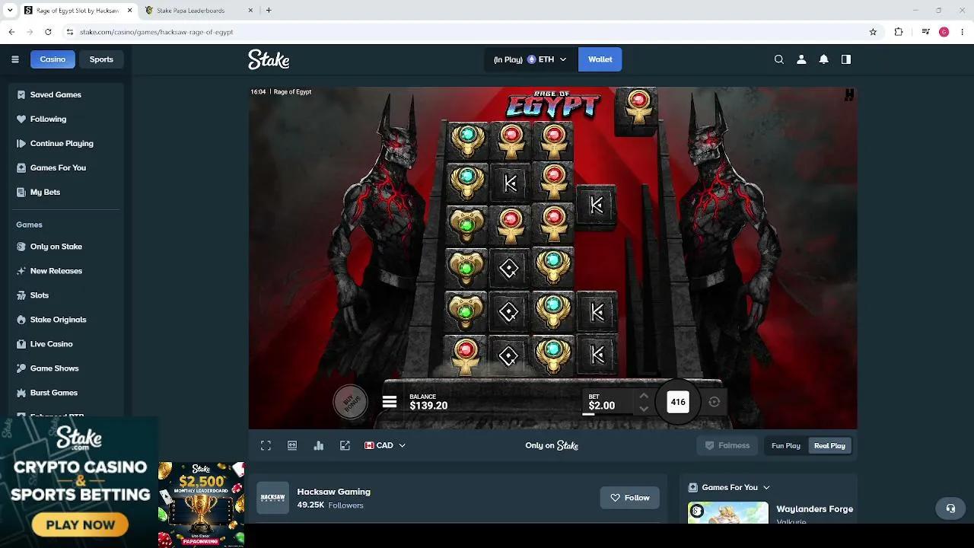The width and height of the screenshot is (974, 548).
Task: Decrease the bet with down arrow
Action: point(644,409)
